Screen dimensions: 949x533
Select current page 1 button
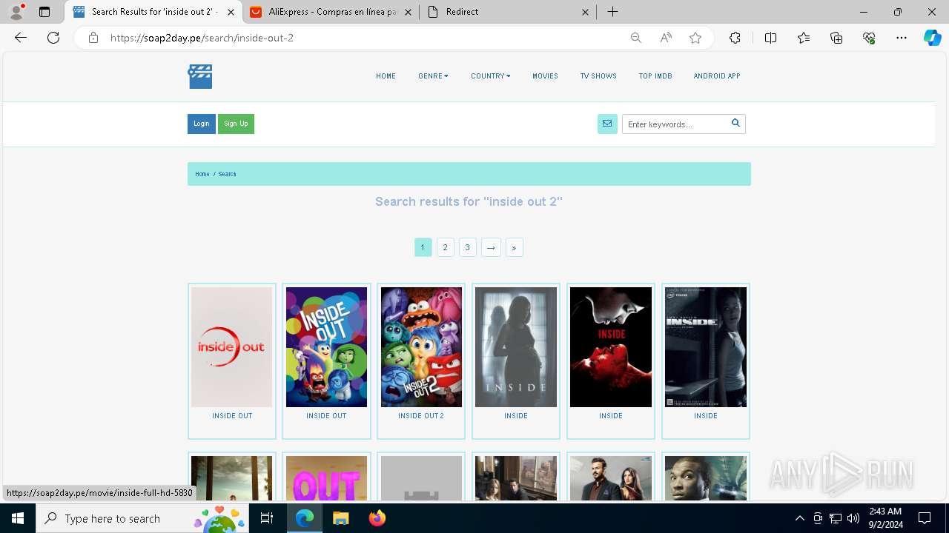coord(423,247)
